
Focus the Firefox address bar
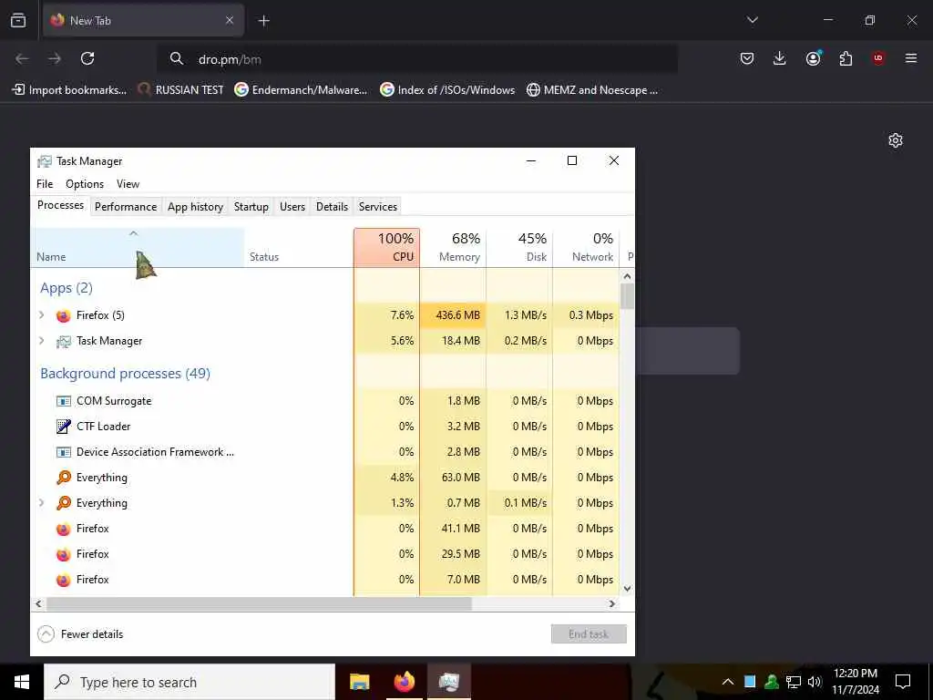coord(416,59)
